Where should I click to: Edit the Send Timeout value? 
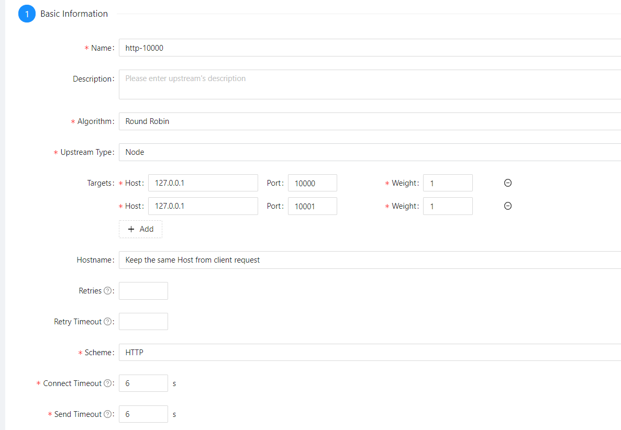143,414
